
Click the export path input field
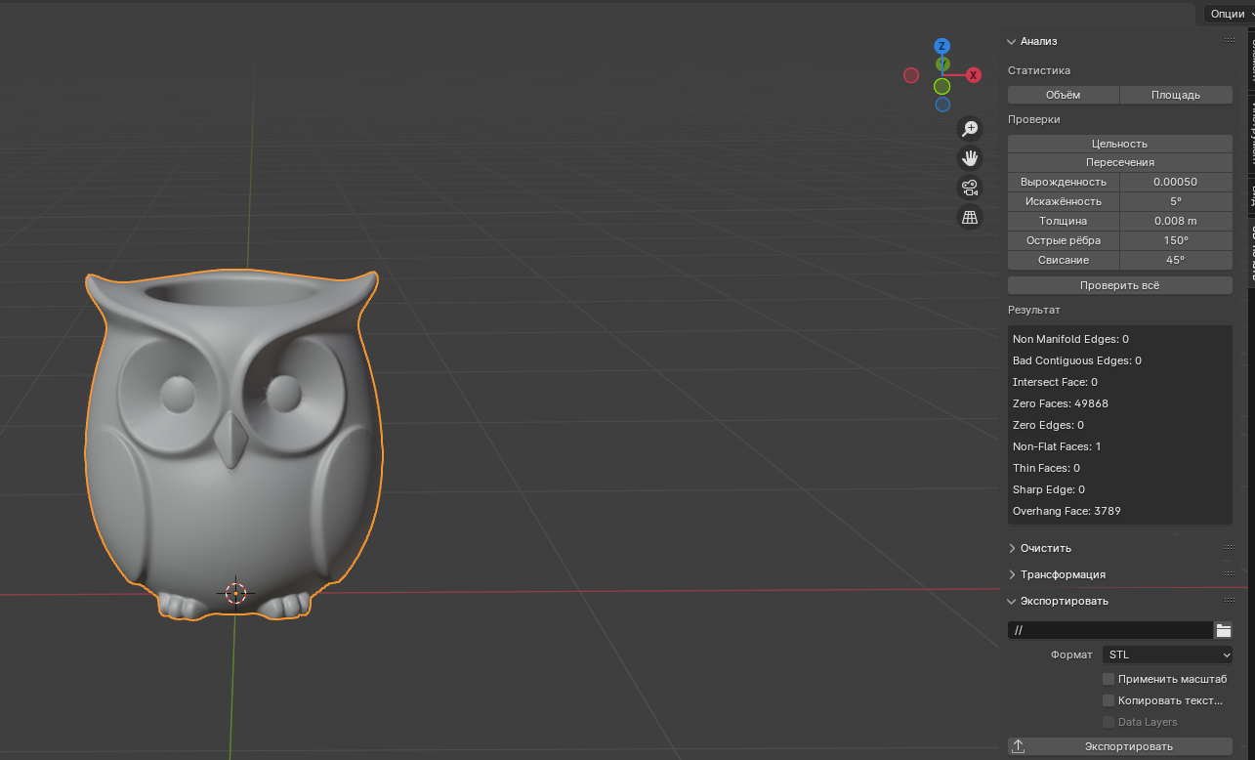(x=1109, y=630)
